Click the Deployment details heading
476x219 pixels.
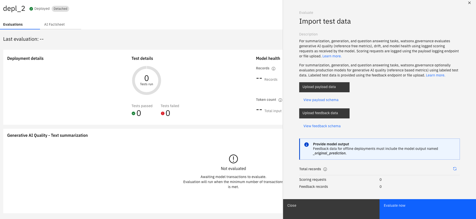[x=25, y=58]
